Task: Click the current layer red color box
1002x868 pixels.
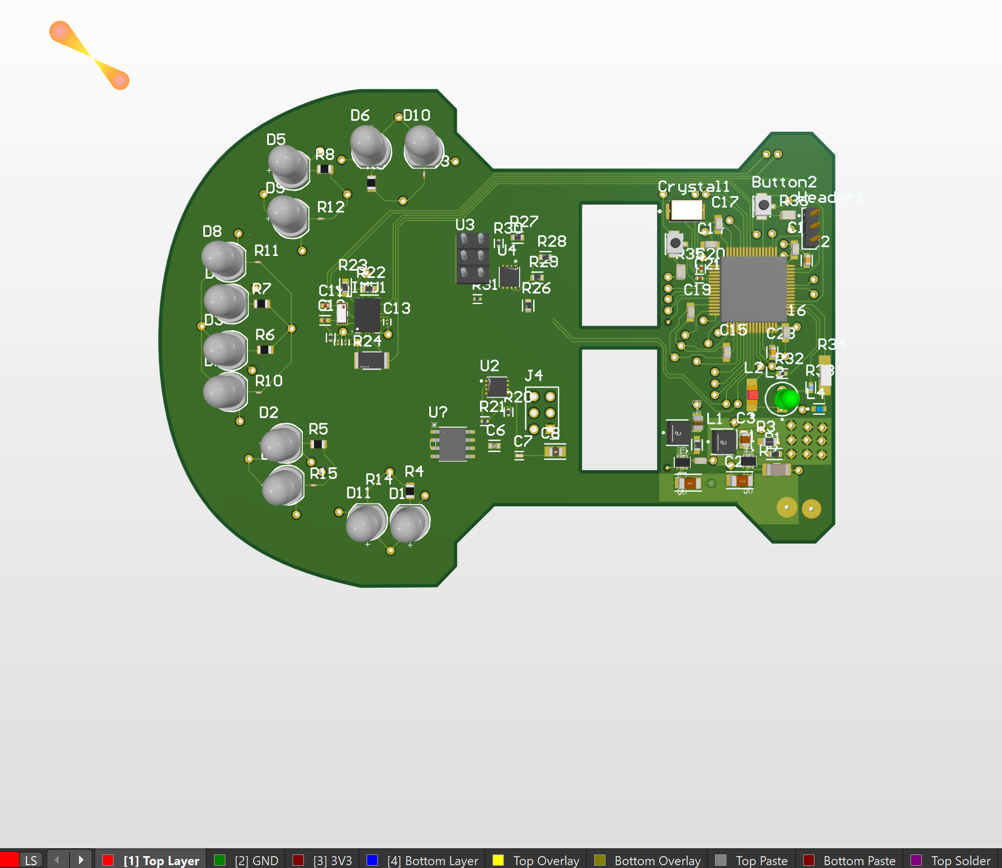Action: point(9,860)
